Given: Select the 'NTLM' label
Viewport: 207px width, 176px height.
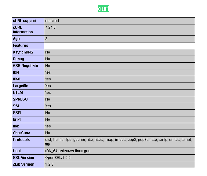Looking at the screenshot, I should [18, 93].
